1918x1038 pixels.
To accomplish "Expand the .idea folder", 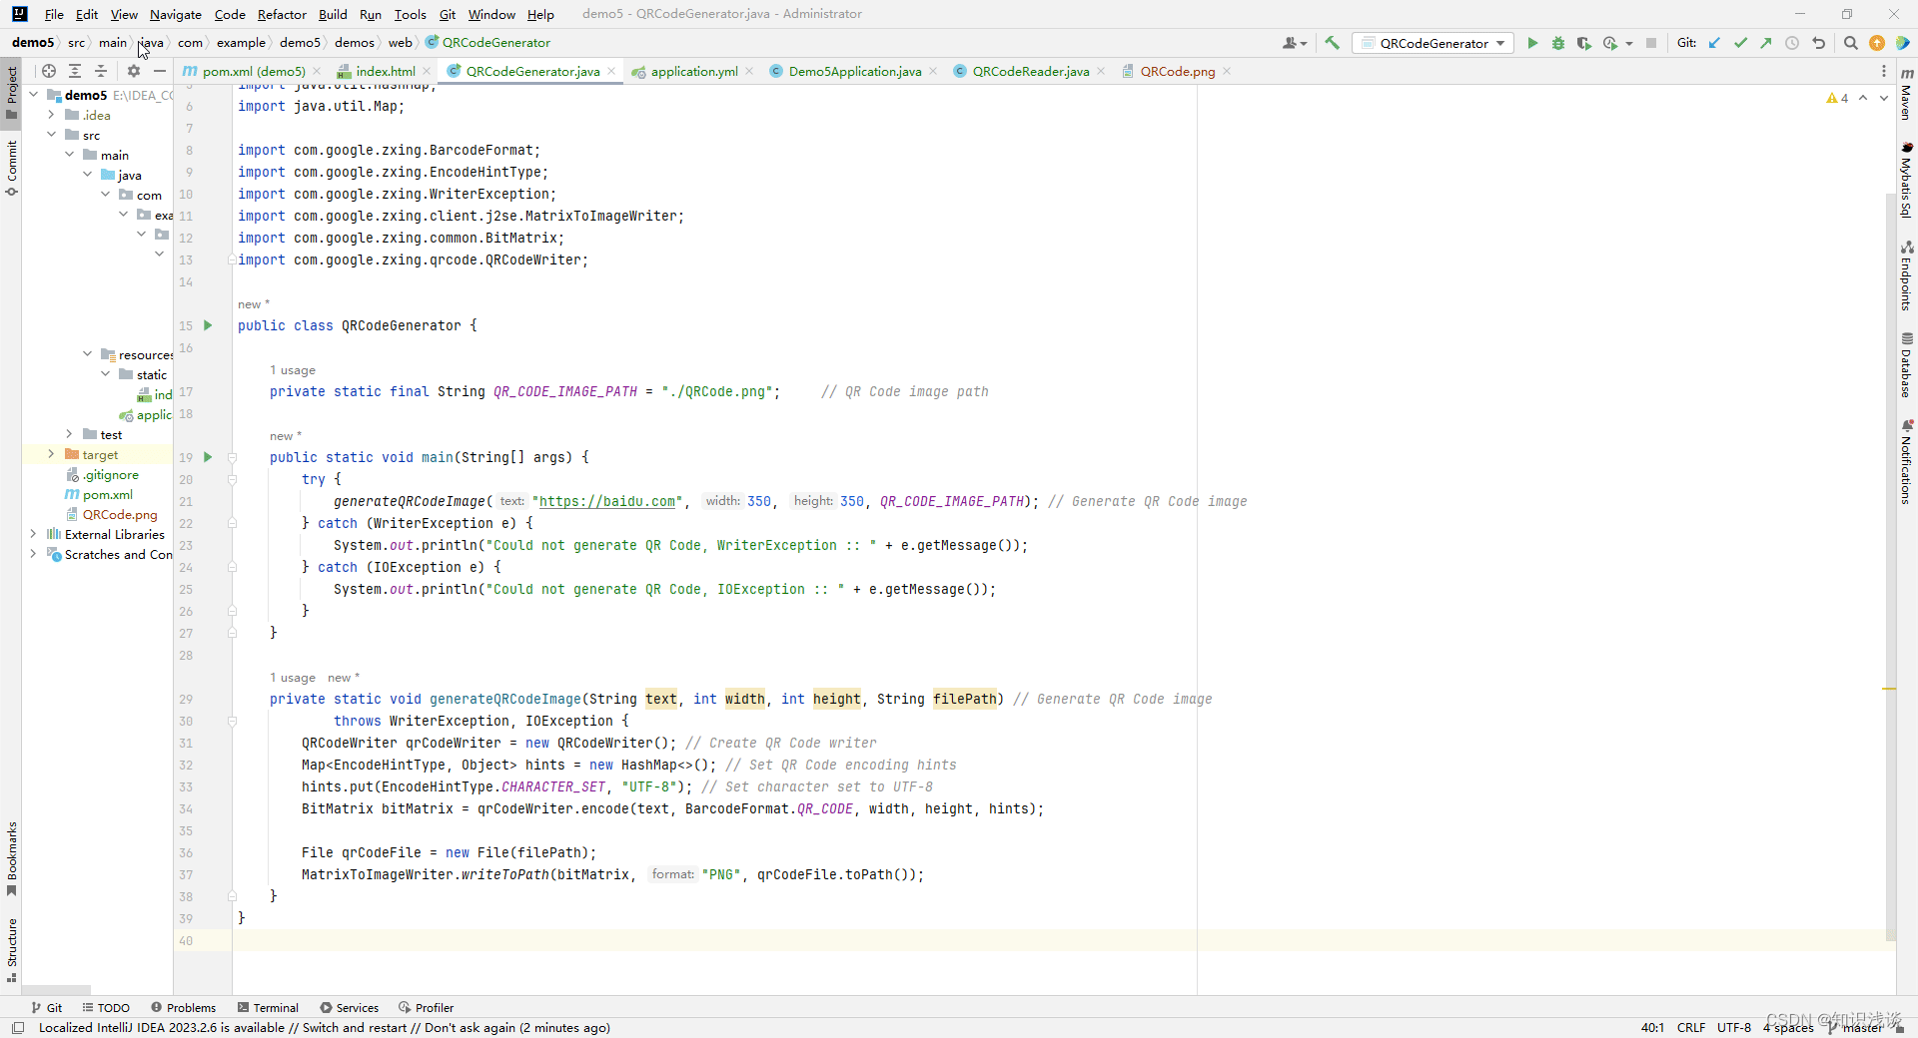I will point(51,115).
